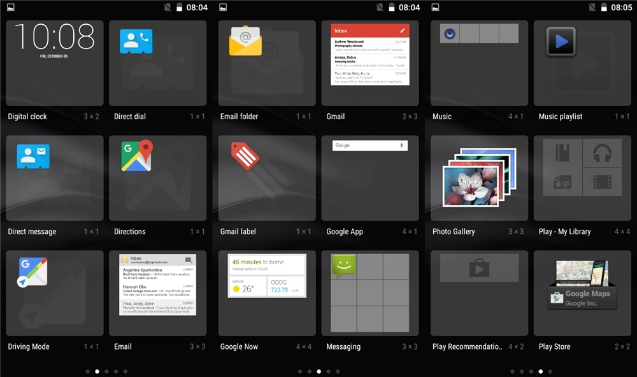
Task: Tap the GOOG 723.75 stock card
Action: (x=287, y=286)
